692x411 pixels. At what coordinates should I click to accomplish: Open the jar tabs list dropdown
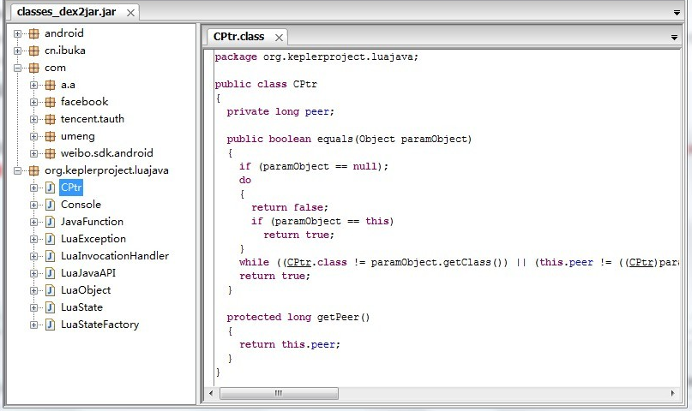tap(677, 13)
